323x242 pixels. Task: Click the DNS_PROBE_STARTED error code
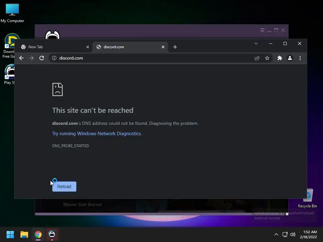click(70, 146)
